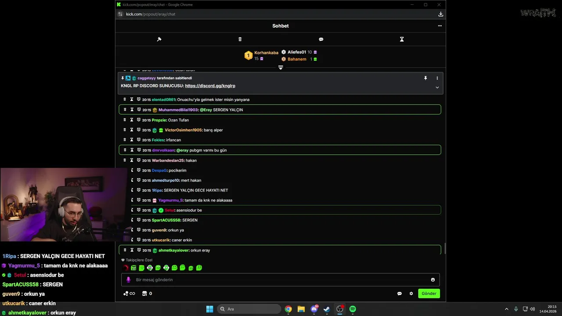The width and height of the screenshot is (562, 316).
Task: Open Chrome from the taskbar
Action: 288,309
